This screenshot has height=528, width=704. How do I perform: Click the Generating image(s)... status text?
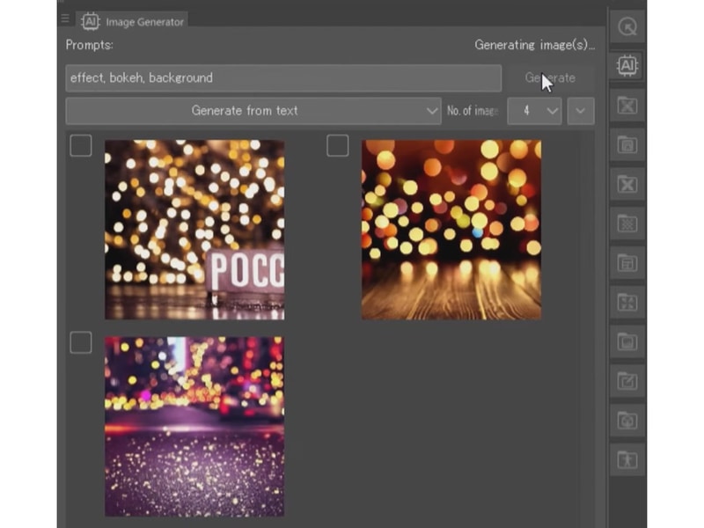535,45
